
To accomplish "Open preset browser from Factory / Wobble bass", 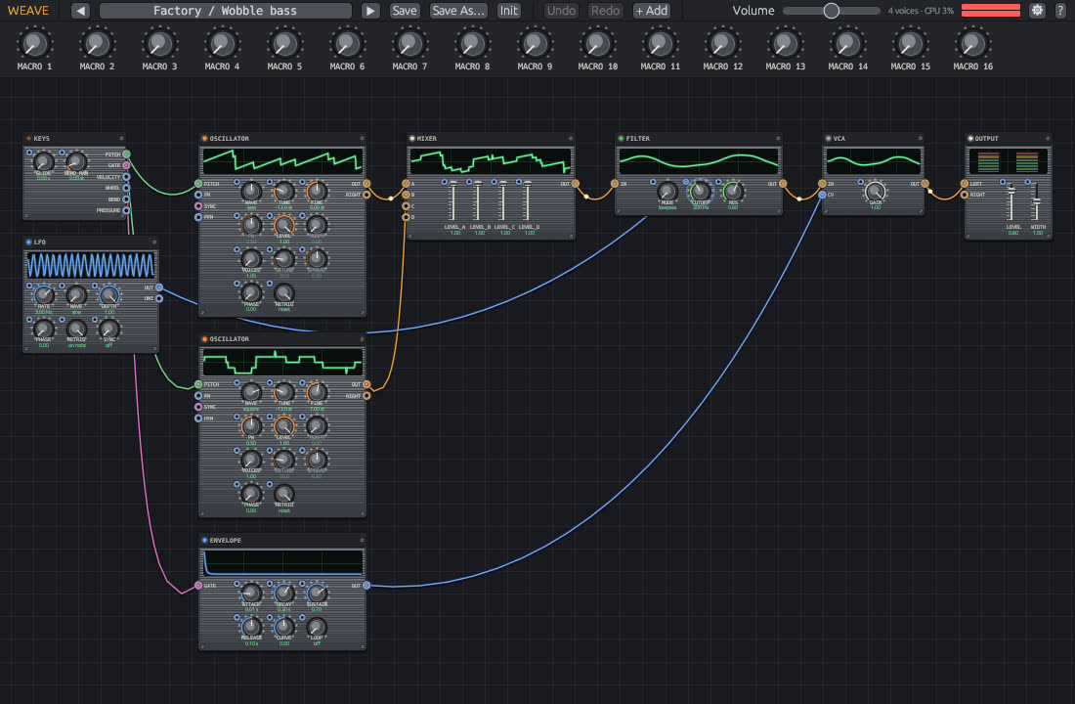I will tap(226, 11).
